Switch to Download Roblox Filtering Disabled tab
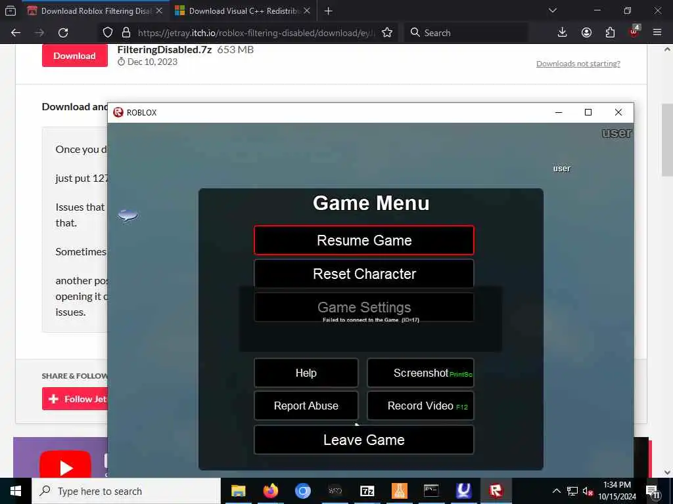The height and width of the screenshot is (504, 673). coord(95,11)
